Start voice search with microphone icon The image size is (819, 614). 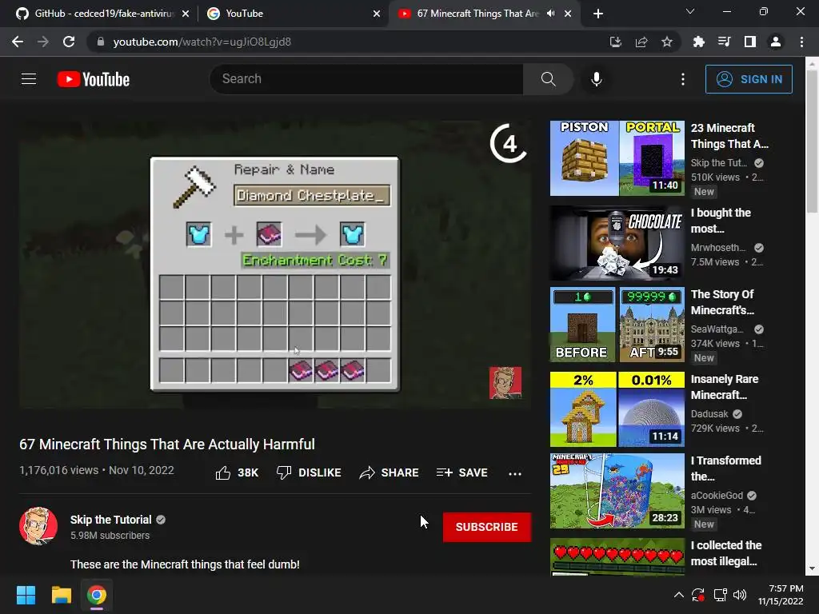click(597, 79)
